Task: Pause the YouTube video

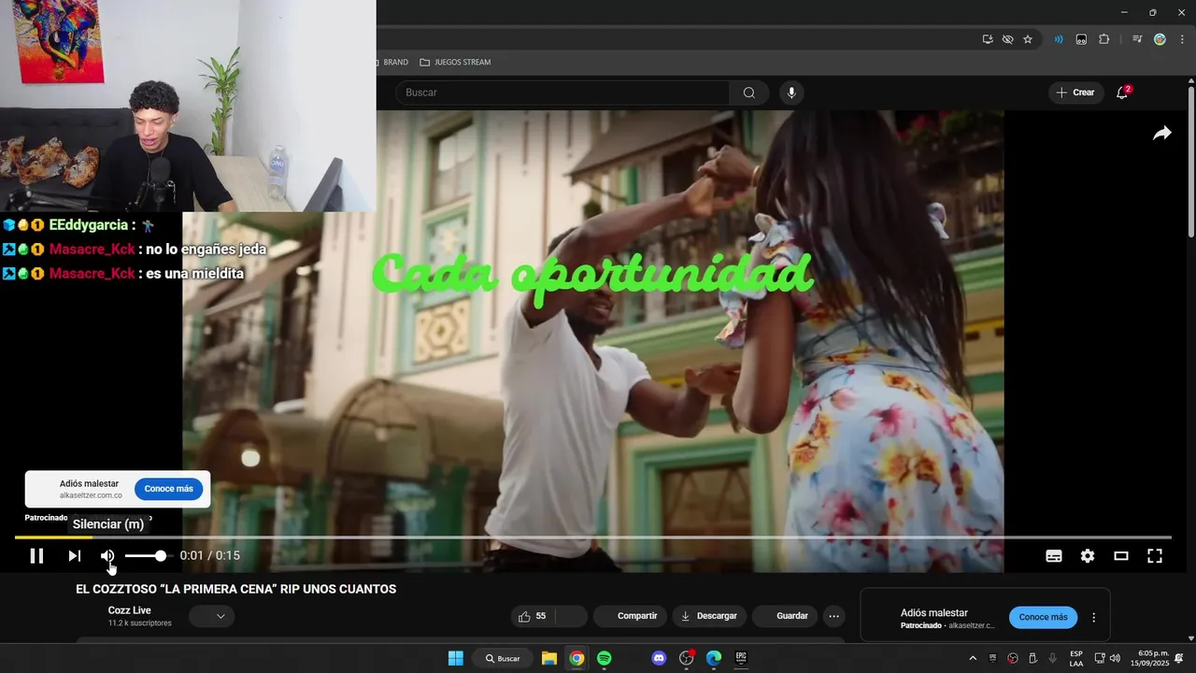Action: (x=36, y=556)
